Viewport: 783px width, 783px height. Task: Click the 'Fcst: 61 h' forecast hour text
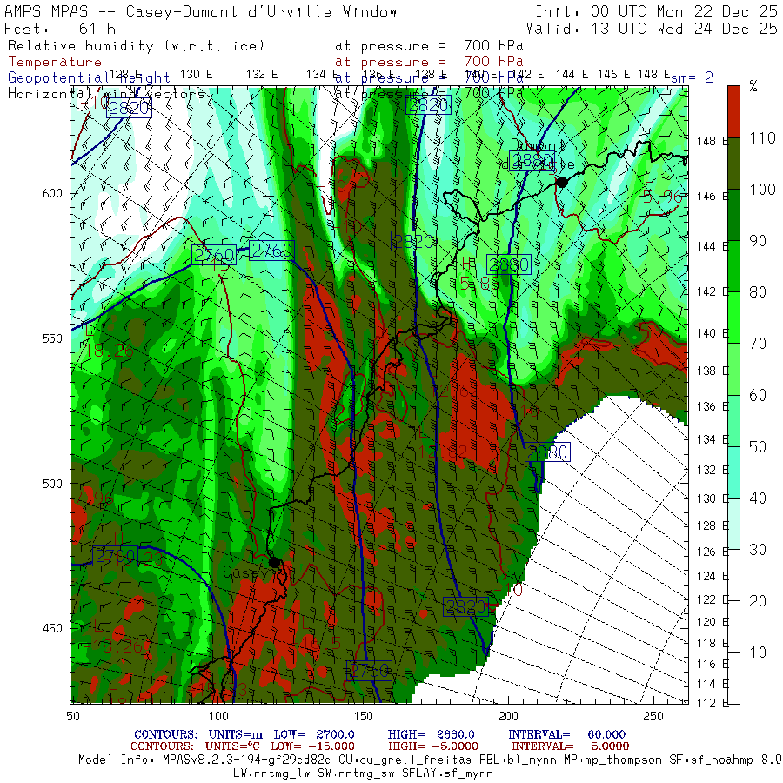pyautogui.click(x=59, y=29)
